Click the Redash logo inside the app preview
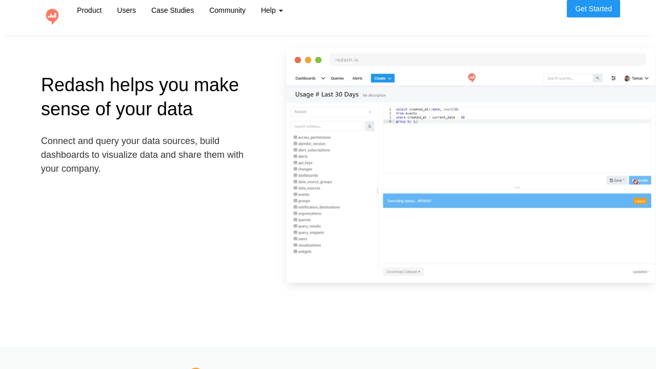Screen dimensions: 656x369 (472, 78)
